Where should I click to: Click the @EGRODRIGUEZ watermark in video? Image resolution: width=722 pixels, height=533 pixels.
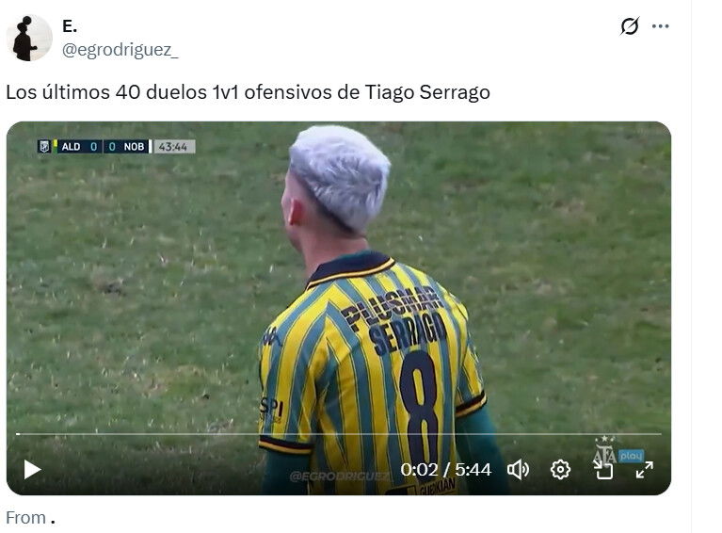(x=340, y=476)
